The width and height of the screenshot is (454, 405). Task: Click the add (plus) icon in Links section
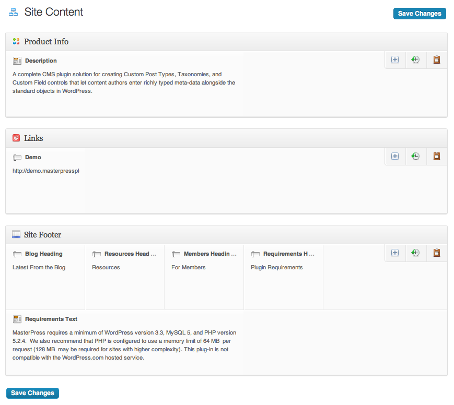(395, 156)
